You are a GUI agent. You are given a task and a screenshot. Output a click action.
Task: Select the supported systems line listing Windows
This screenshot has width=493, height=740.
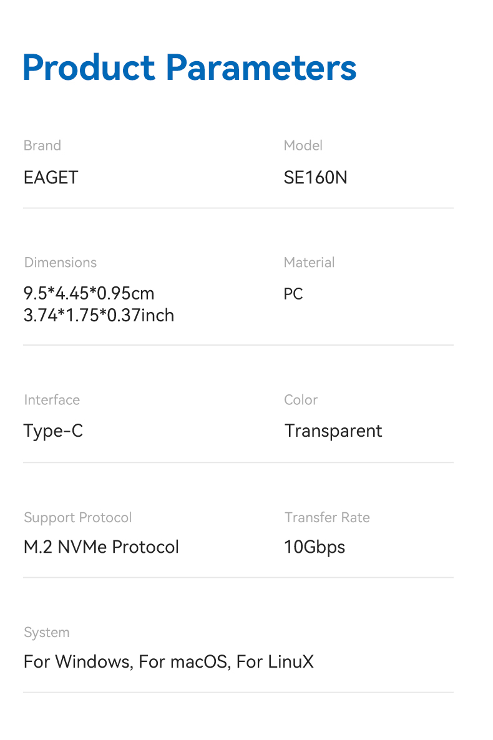[x=168, y=662]
